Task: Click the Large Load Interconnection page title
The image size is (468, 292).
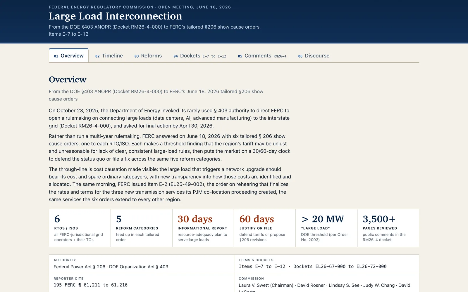Action: point(115,16)
